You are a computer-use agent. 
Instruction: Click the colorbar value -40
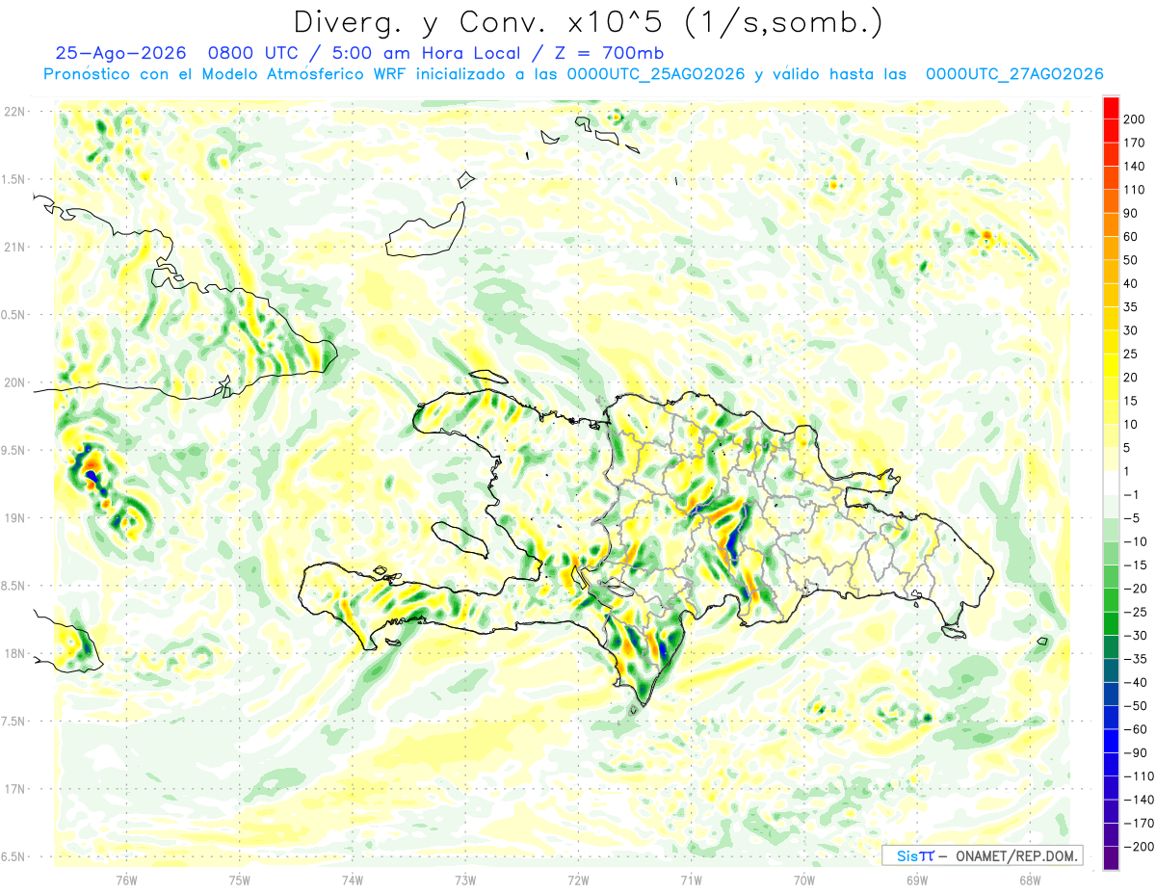pos(1134,683)
